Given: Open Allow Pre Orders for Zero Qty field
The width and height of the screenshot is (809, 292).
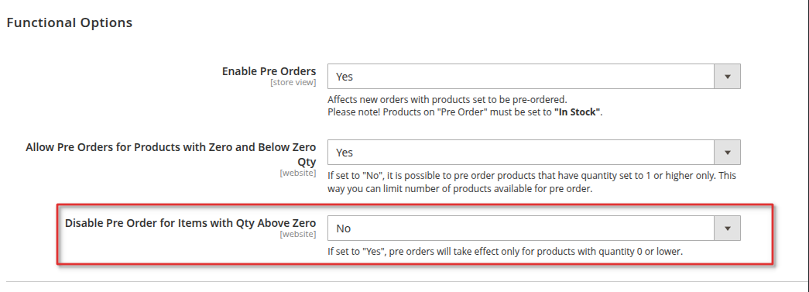Looking at the screenshot, I should click(x=534, y=152).
